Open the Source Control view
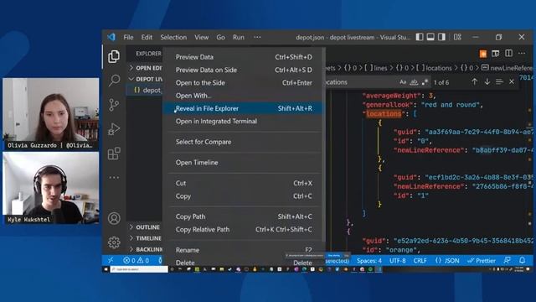The height and width of the screenshot is (302, 536). (x=114, y=104)
